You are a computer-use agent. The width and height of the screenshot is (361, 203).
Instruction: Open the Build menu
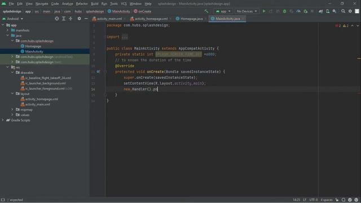point(95,4)
